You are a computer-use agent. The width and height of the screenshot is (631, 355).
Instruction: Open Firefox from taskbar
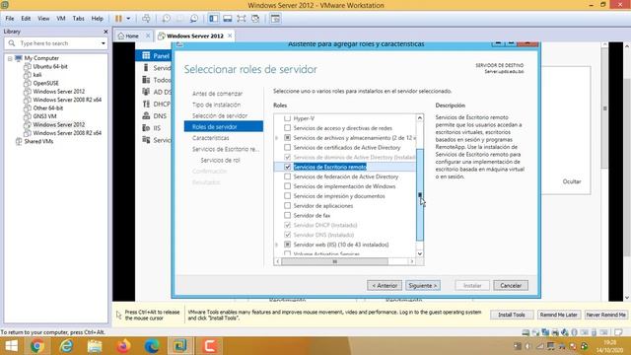(x=123, y=346)
